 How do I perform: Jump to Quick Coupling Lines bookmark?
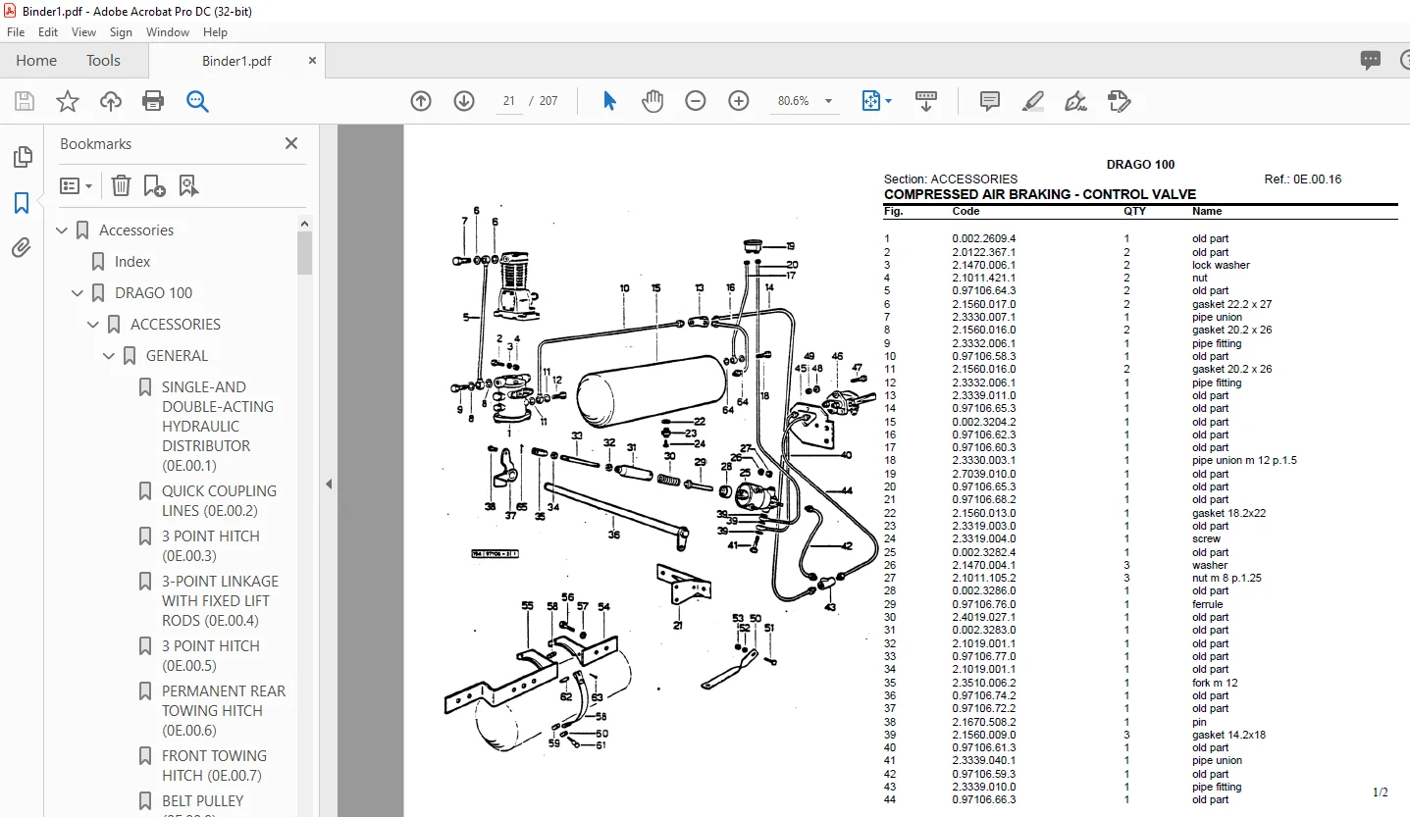[x=219, y=501]
